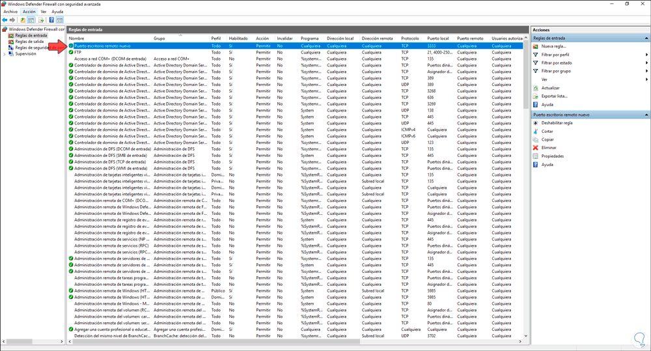Screen dimensions: 651x351
Task: Click the Forward arrow toolbar icon
Action: (12, 20)
